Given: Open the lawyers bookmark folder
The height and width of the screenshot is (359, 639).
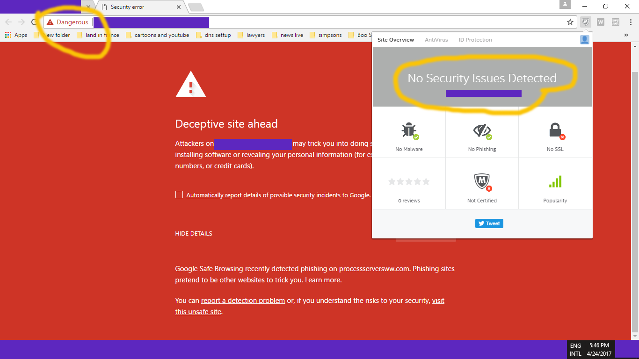Looking at the screenshot, I should pyautogui.click(x=251, y=35).
